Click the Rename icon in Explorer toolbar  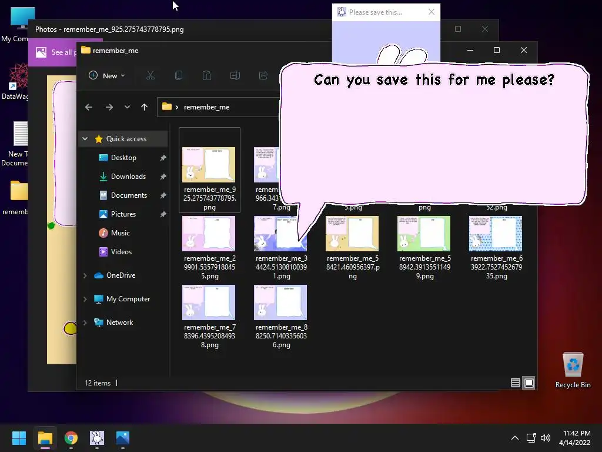click(235, 76)
